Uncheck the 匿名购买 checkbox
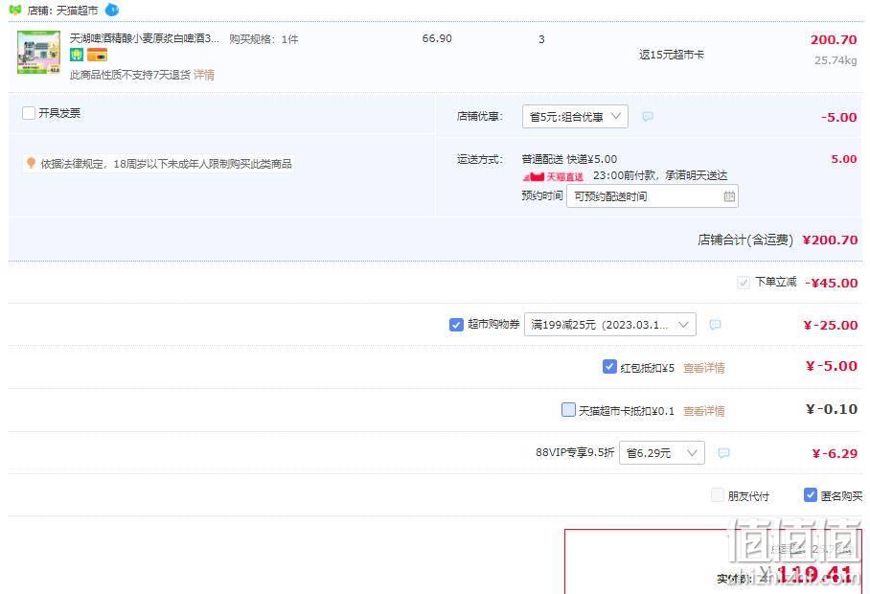The image size is (870, 594). point(810,494)
